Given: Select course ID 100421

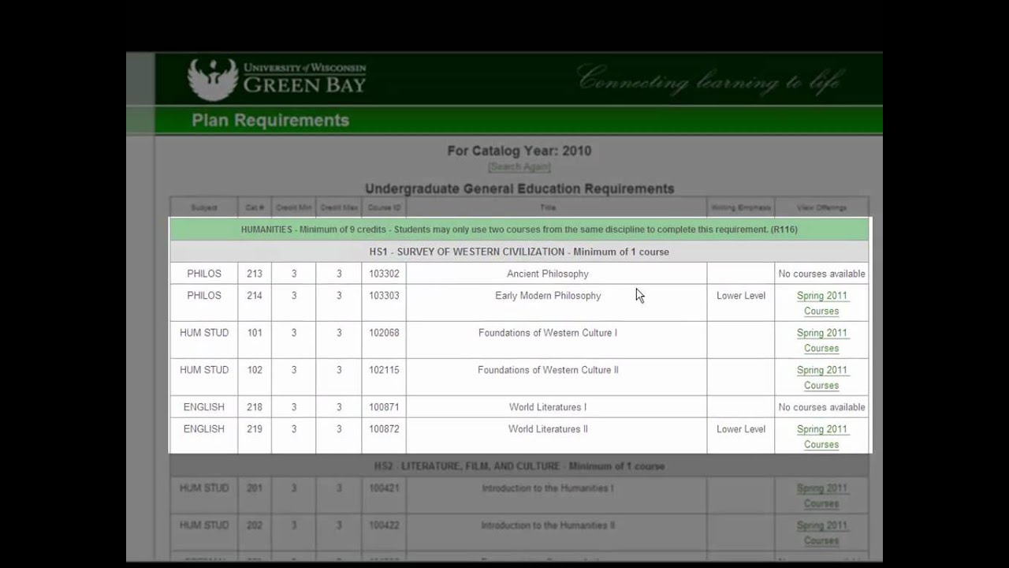Looking at the screenshot, I should coord(384,488).
